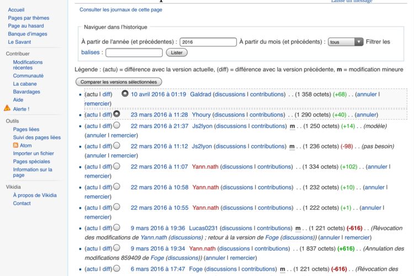The width and height of the screenshot is (414, 276).
Task: Select the 9 mars 2016 19:36 revision radio
Action: coord(116,227)
